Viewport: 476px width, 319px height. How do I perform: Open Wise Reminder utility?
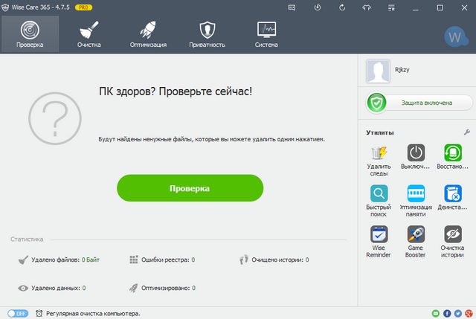coord(379,241)
